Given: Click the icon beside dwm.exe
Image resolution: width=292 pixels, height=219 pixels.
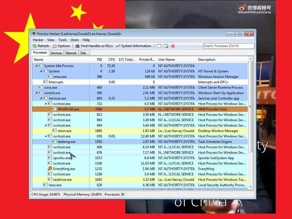Looking at the screenshot, I should click(x=54, y=131).
